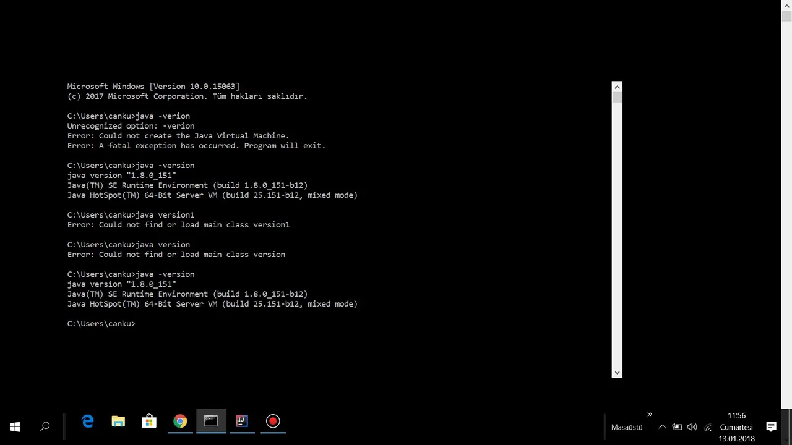
Task: Open the red screen recorder taskbar icon
Action: tap(273, 422)
